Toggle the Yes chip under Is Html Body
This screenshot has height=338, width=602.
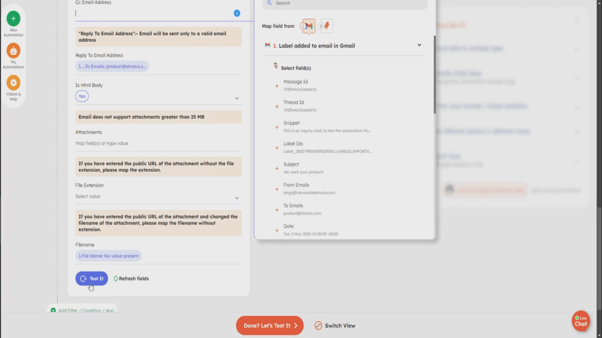pyautogui.click(x=82, y=97)
